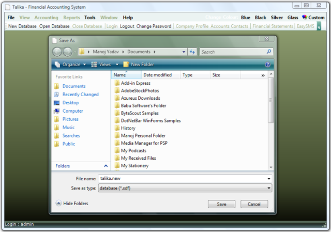Click the Save button
This screenshot has height=232, width=331.
point(221,204)
